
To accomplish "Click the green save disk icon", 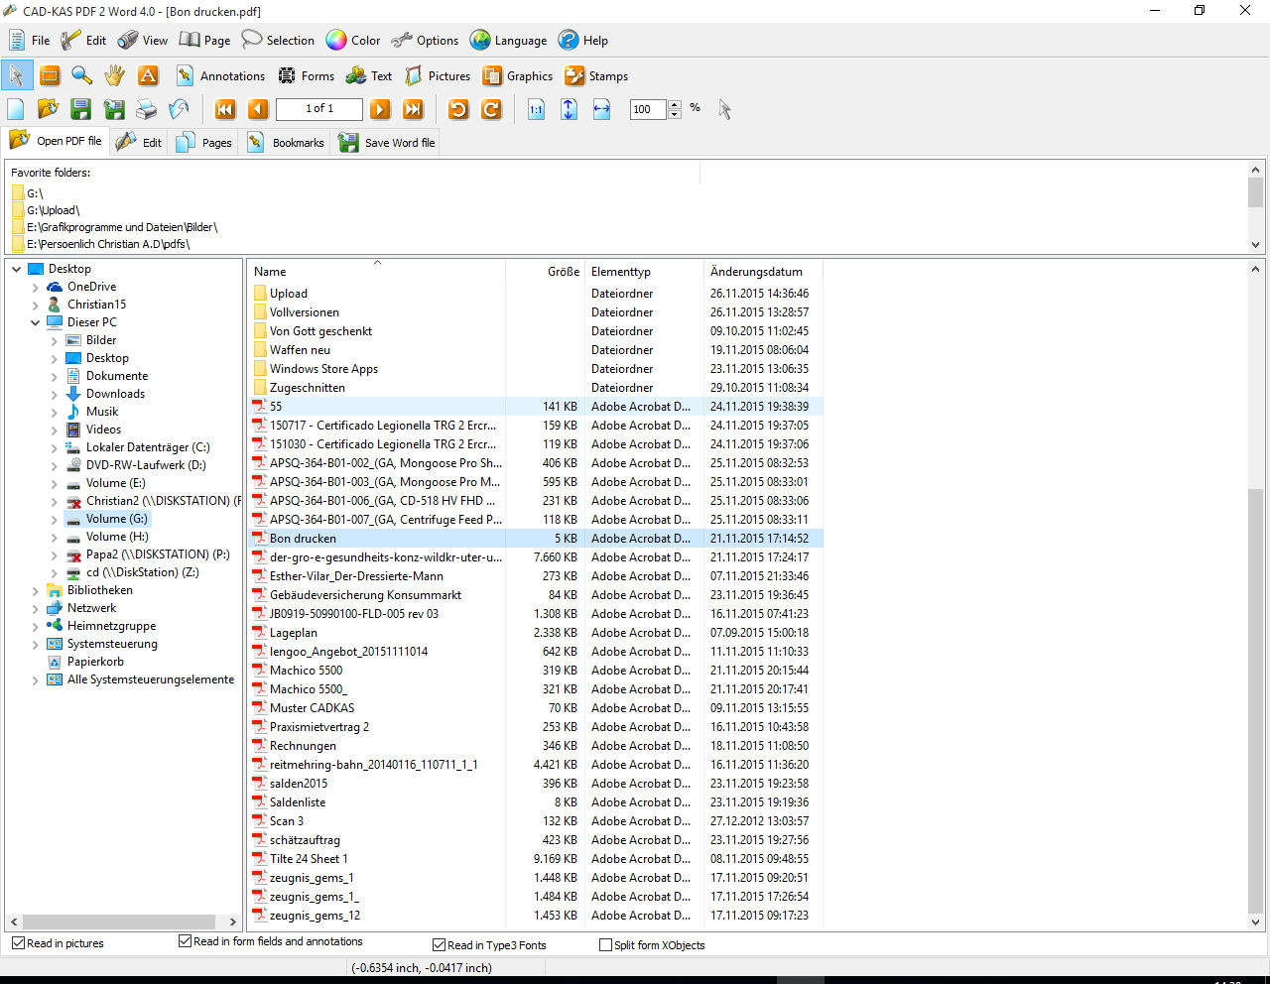I will pyautogui.click(x=81, y=109).
